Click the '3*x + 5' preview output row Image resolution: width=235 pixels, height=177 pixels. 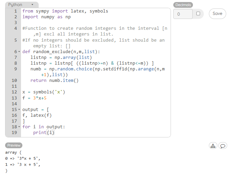click(x=23, y=158)
